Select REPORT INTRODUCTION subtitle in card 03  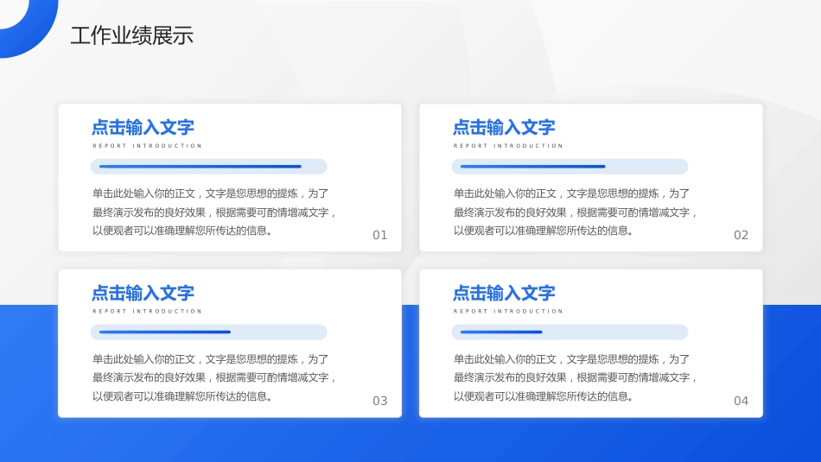click(x=147, y=312)
